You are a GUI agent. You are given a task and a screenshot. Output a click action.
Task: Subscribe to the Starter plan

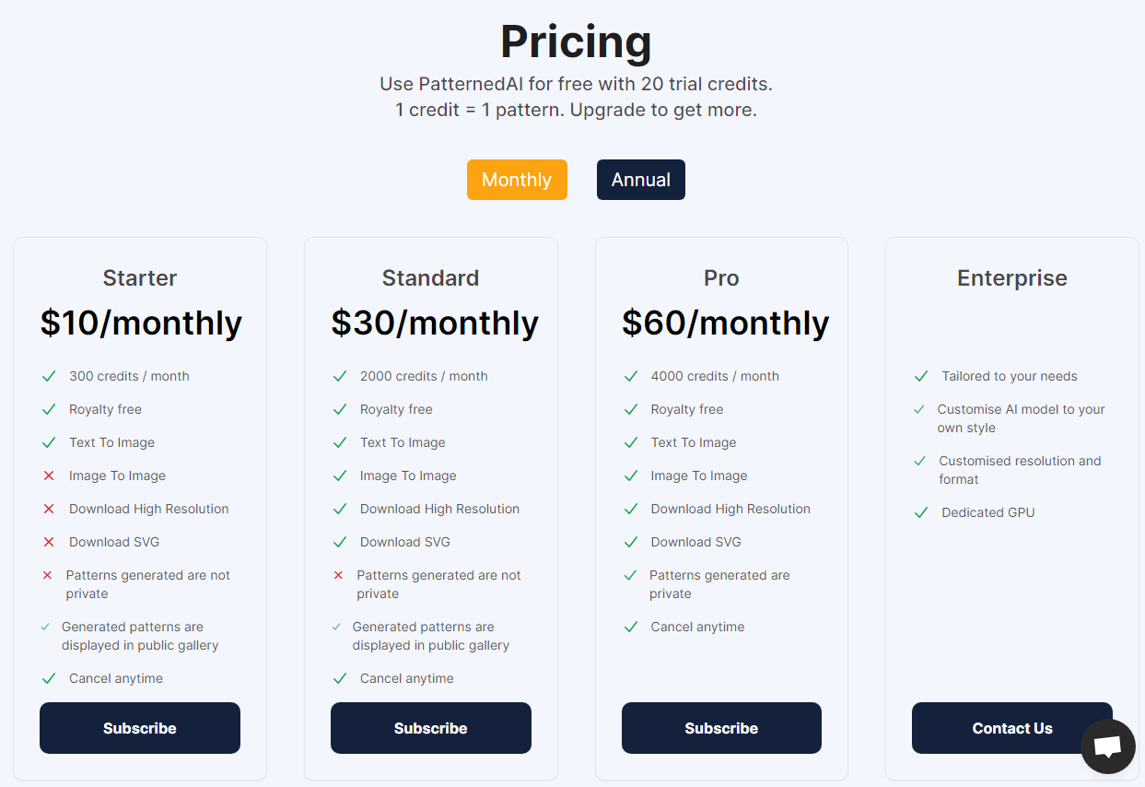click(x=140, y=728)
